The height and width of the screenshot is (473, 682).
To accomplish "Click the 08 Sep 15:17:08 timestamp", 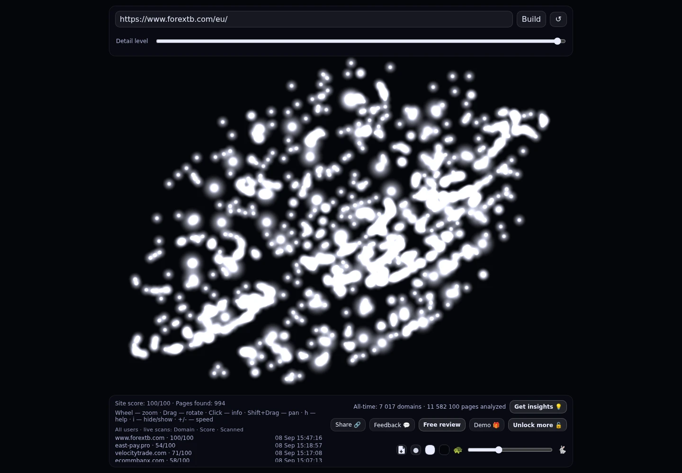I will (x=298, y=453).
